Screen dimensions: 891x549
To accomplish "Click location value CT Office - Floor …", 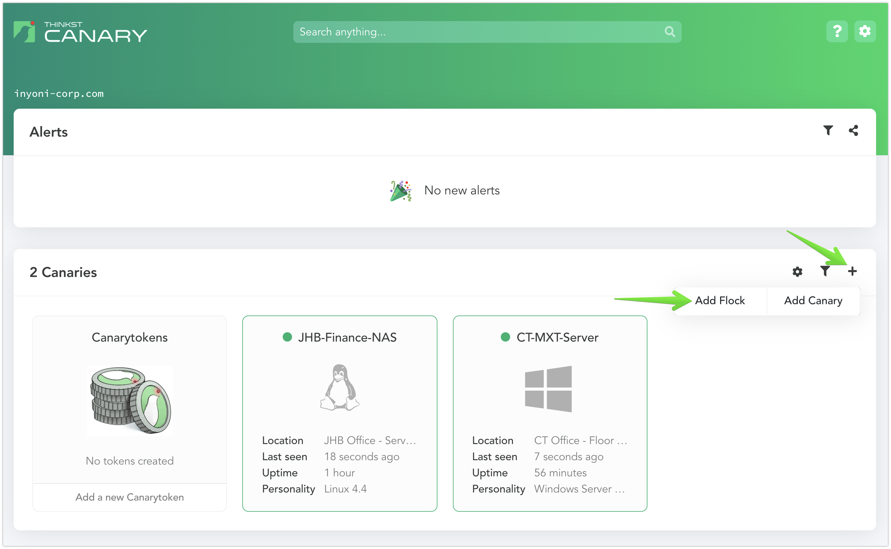I will (x=581, y=440).
